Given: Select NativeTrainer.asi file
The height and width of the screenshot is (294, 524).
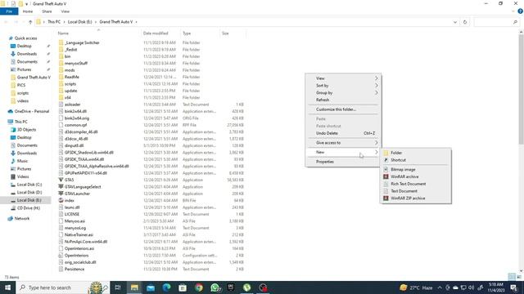Looking at the screenshot, I should (79, 234).
